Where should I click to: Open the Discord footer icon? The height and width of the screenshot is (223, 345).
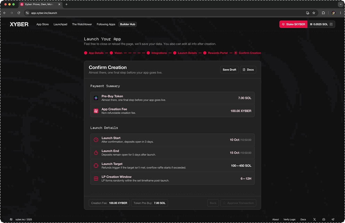pos(324,220)
